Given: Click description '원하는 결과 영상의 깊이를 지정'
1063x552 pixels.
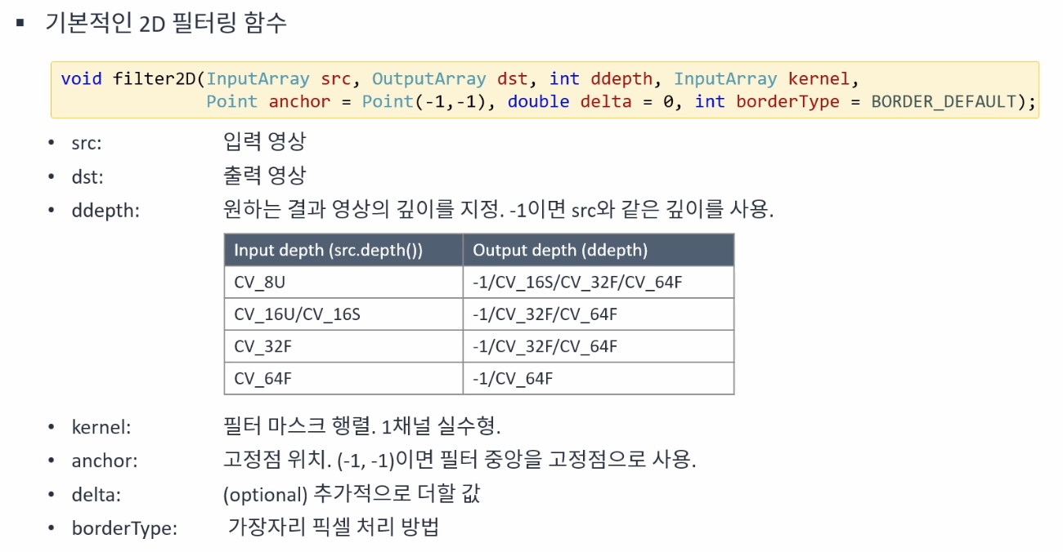Looking at the screenshot, I should pos(361,210).
